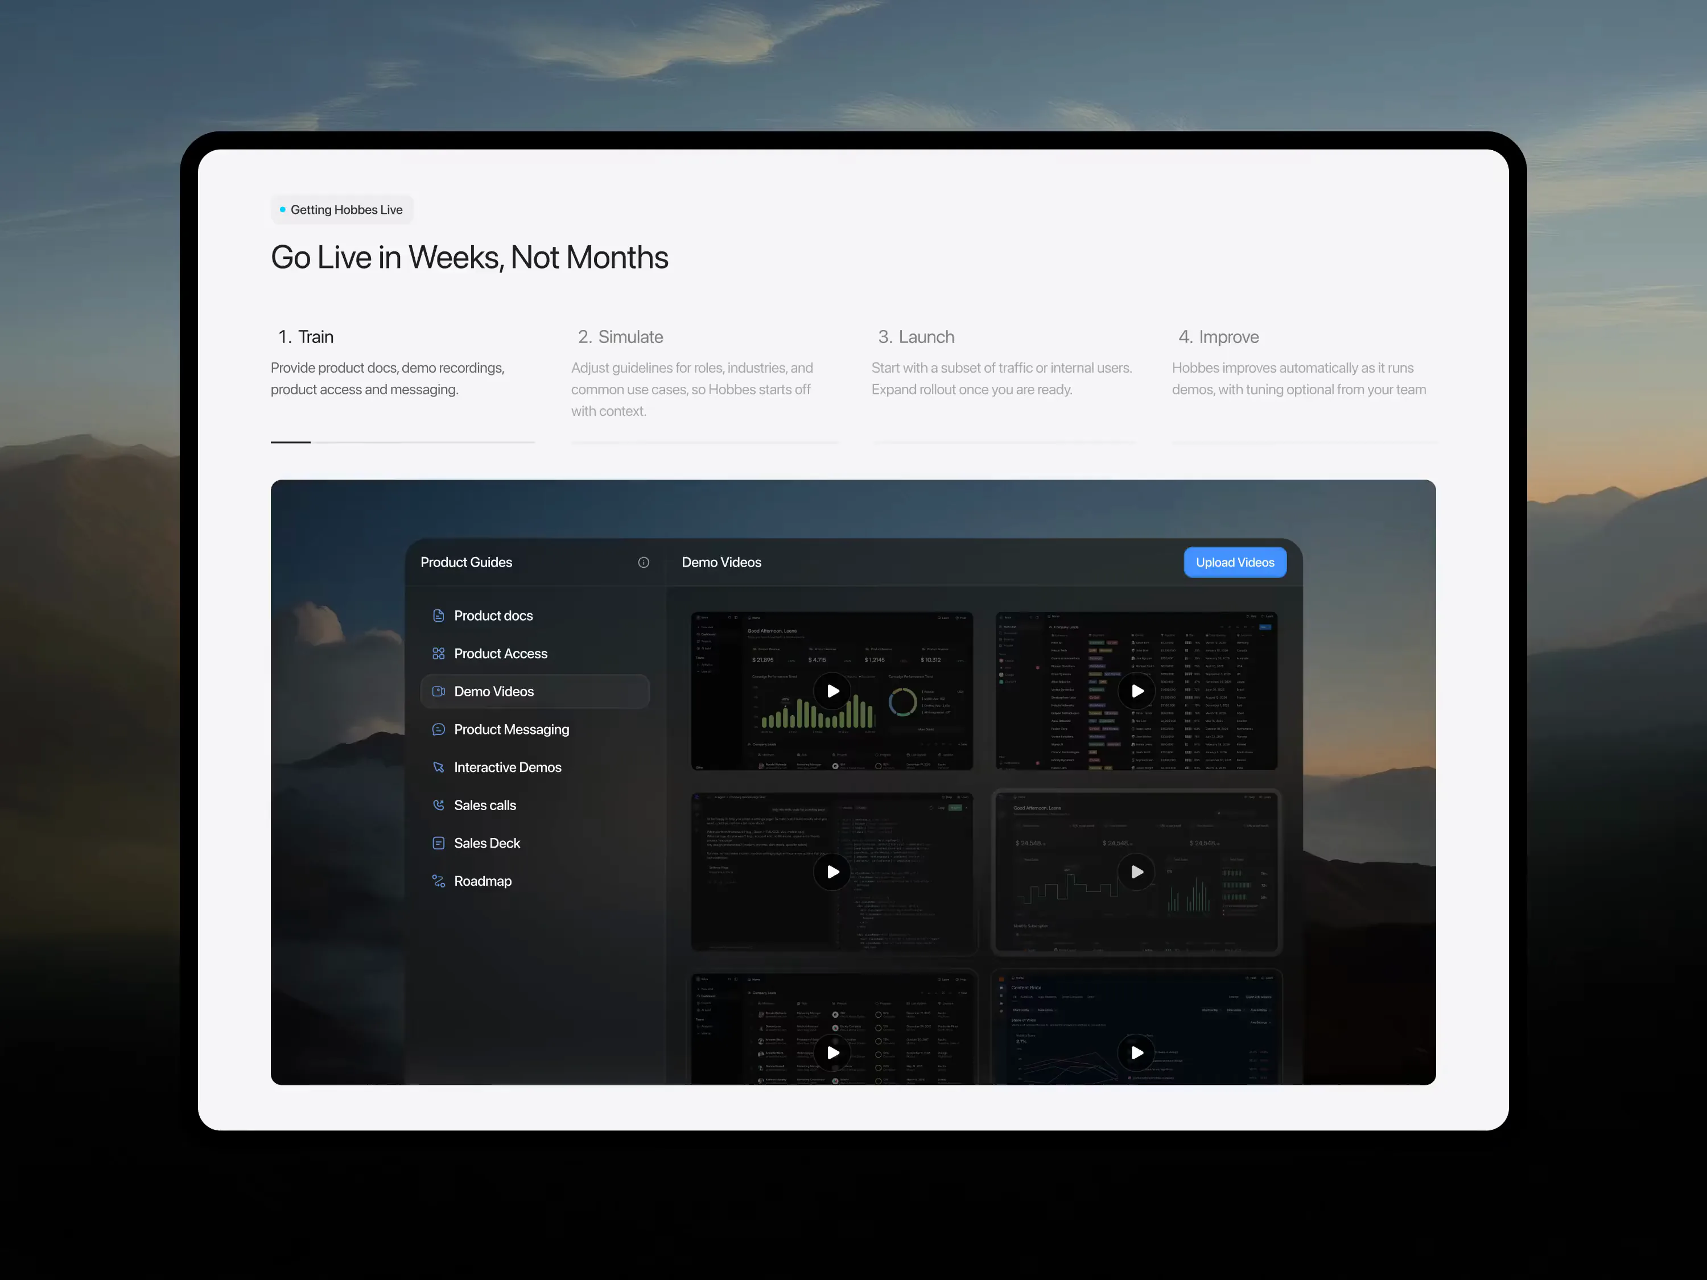This screenshot has height=1280, width=1707.
Task: Play the code editor demo video
Action: click(832, 872)
